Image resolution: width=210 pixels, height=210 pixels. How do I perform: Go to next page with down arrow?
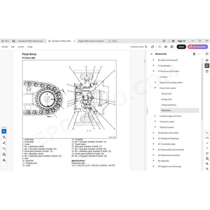pyautogui.click(x=207, y=148)
